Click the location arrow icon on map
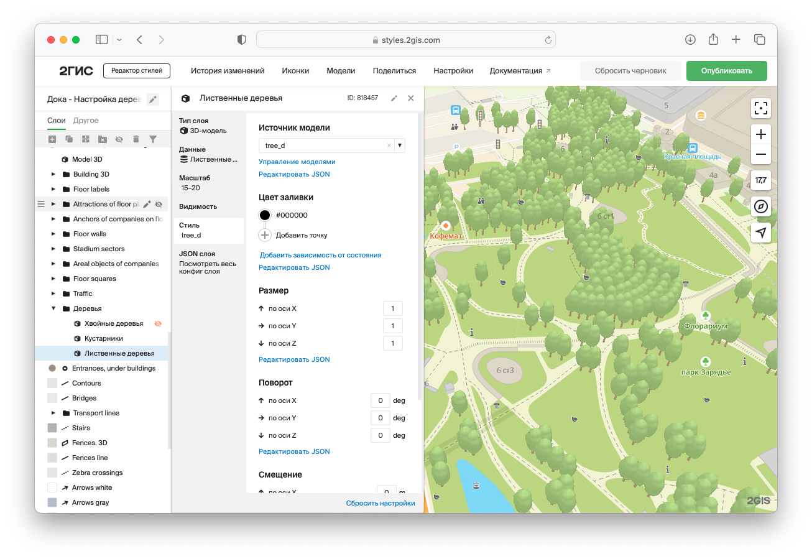Image resolution: width=812 pixels, height=559 pixels. click(761, 233)
